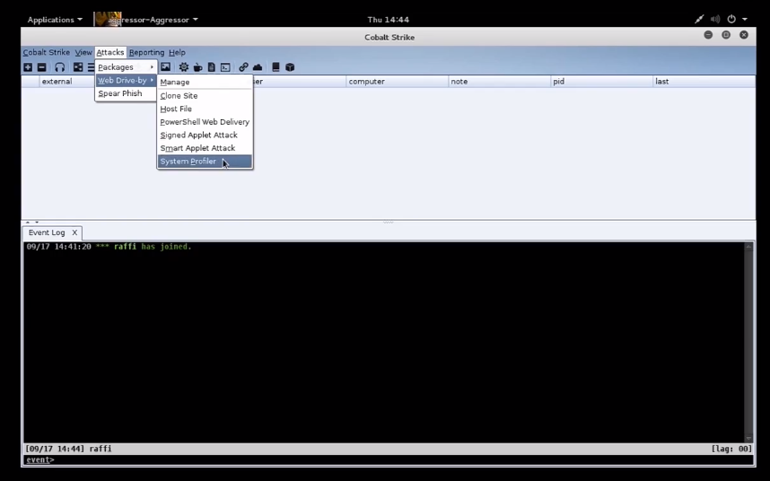Click 'raffi has joined.' log line
This screenshot has width=770, height=481.
[x=153, y=247]
